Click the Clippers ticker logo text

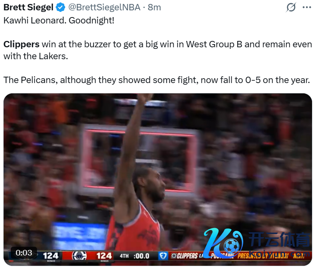point(184,256)
